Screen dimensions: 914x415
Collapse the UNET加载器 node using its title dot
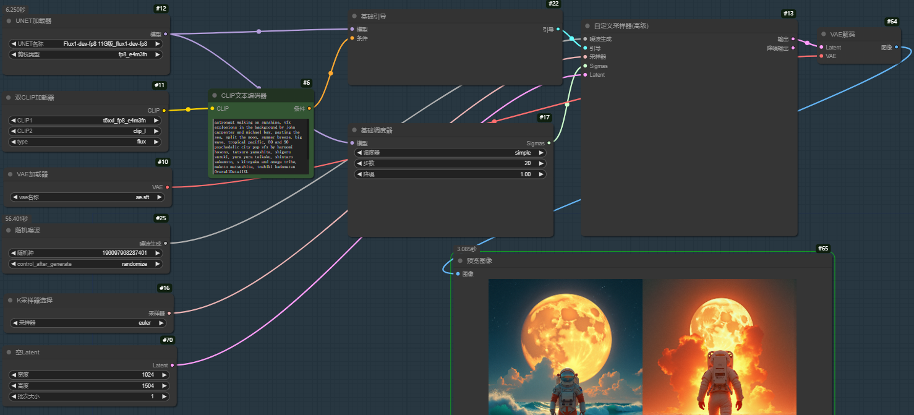pyautogui.click(x=9, y=21)
